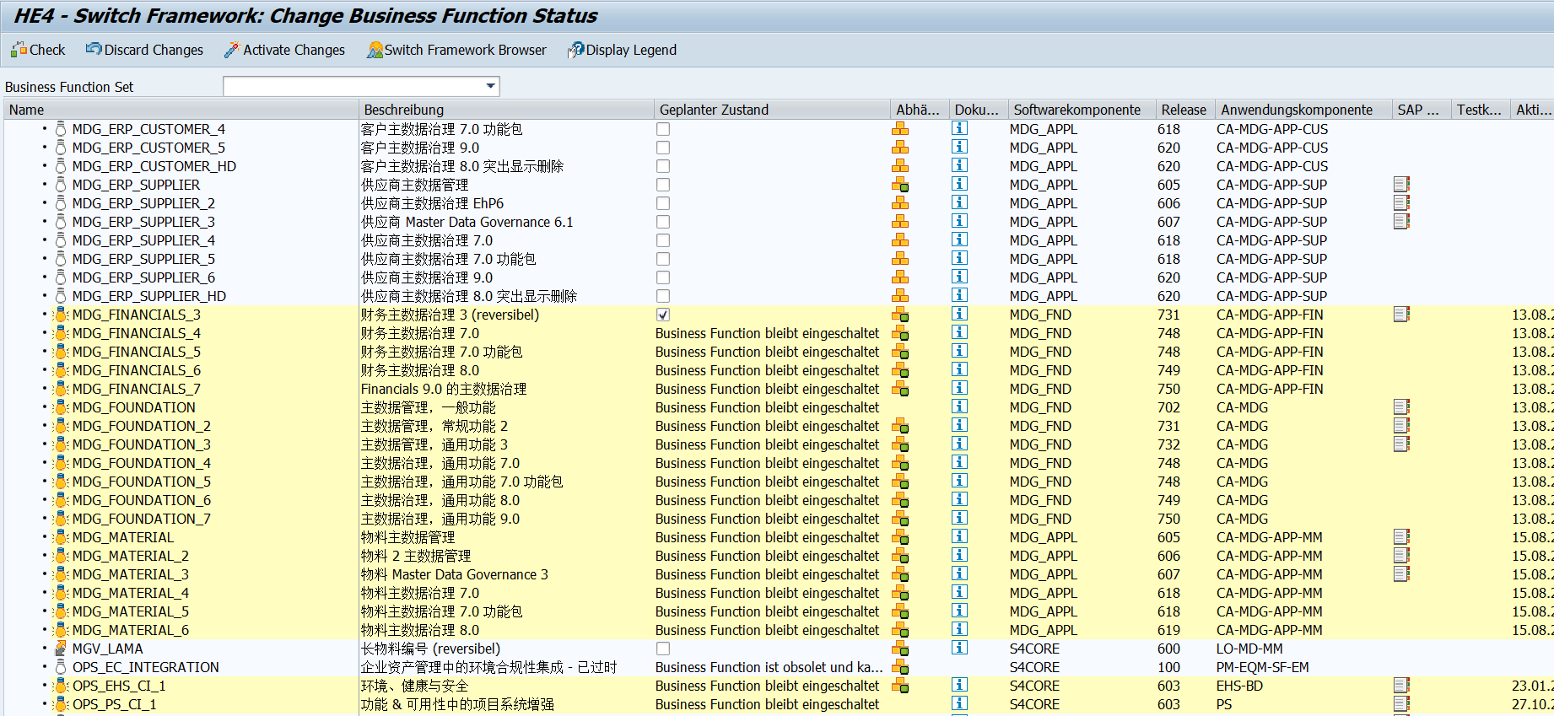Click the Release column header

(1185, 110)
